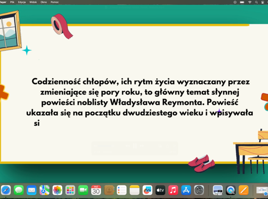Viewport: 268px width, 199px height.
Task: Start FaceTime from the Dock
Action: (x=83, y=190)
